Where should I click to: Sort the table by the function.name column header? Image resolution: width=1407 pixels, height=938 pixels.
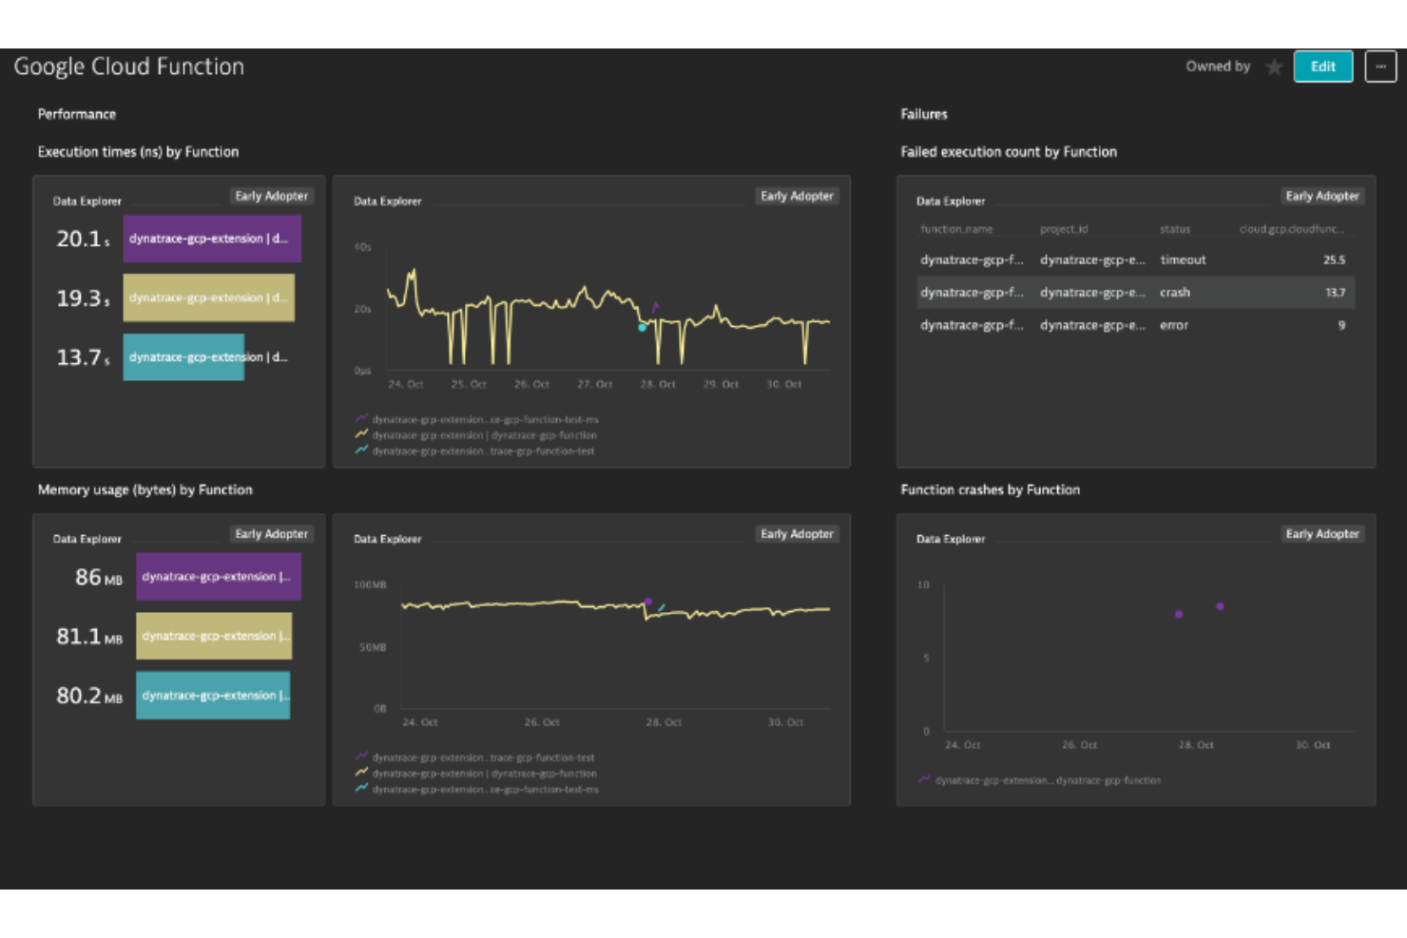click(955, 228)
